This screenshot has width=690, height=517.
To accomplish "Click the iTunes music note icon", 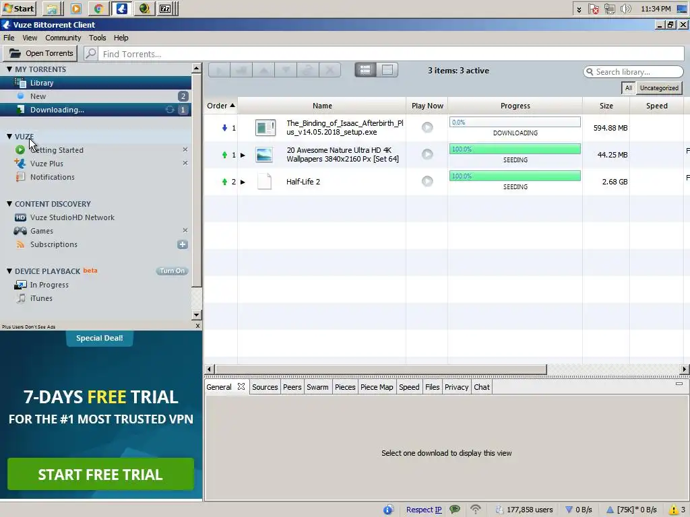I will tap(21, 298).
